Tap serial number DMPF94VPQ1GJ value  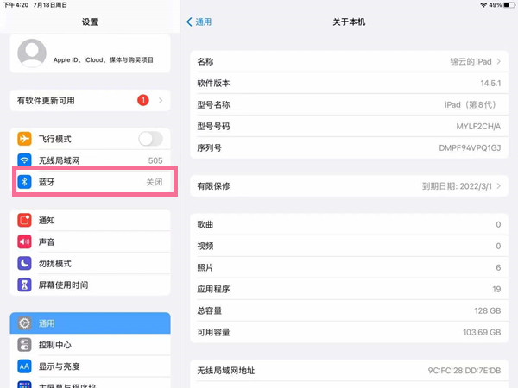470,147
